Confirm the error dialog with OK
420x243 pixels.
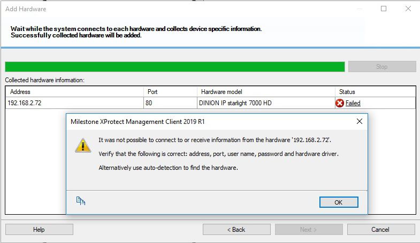[339, 202]
